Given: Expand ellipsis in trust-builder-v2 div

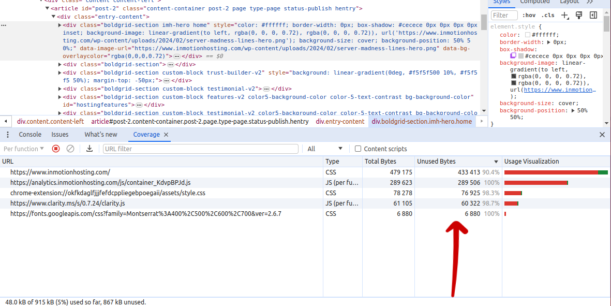Looking at the screenshot, I should (167, 81).
